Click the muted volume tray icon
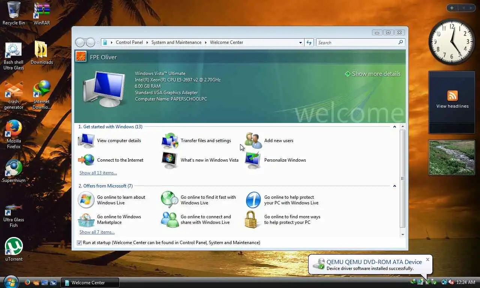The height and width of the screenshot is (288, 480). [x=451, y=282]
